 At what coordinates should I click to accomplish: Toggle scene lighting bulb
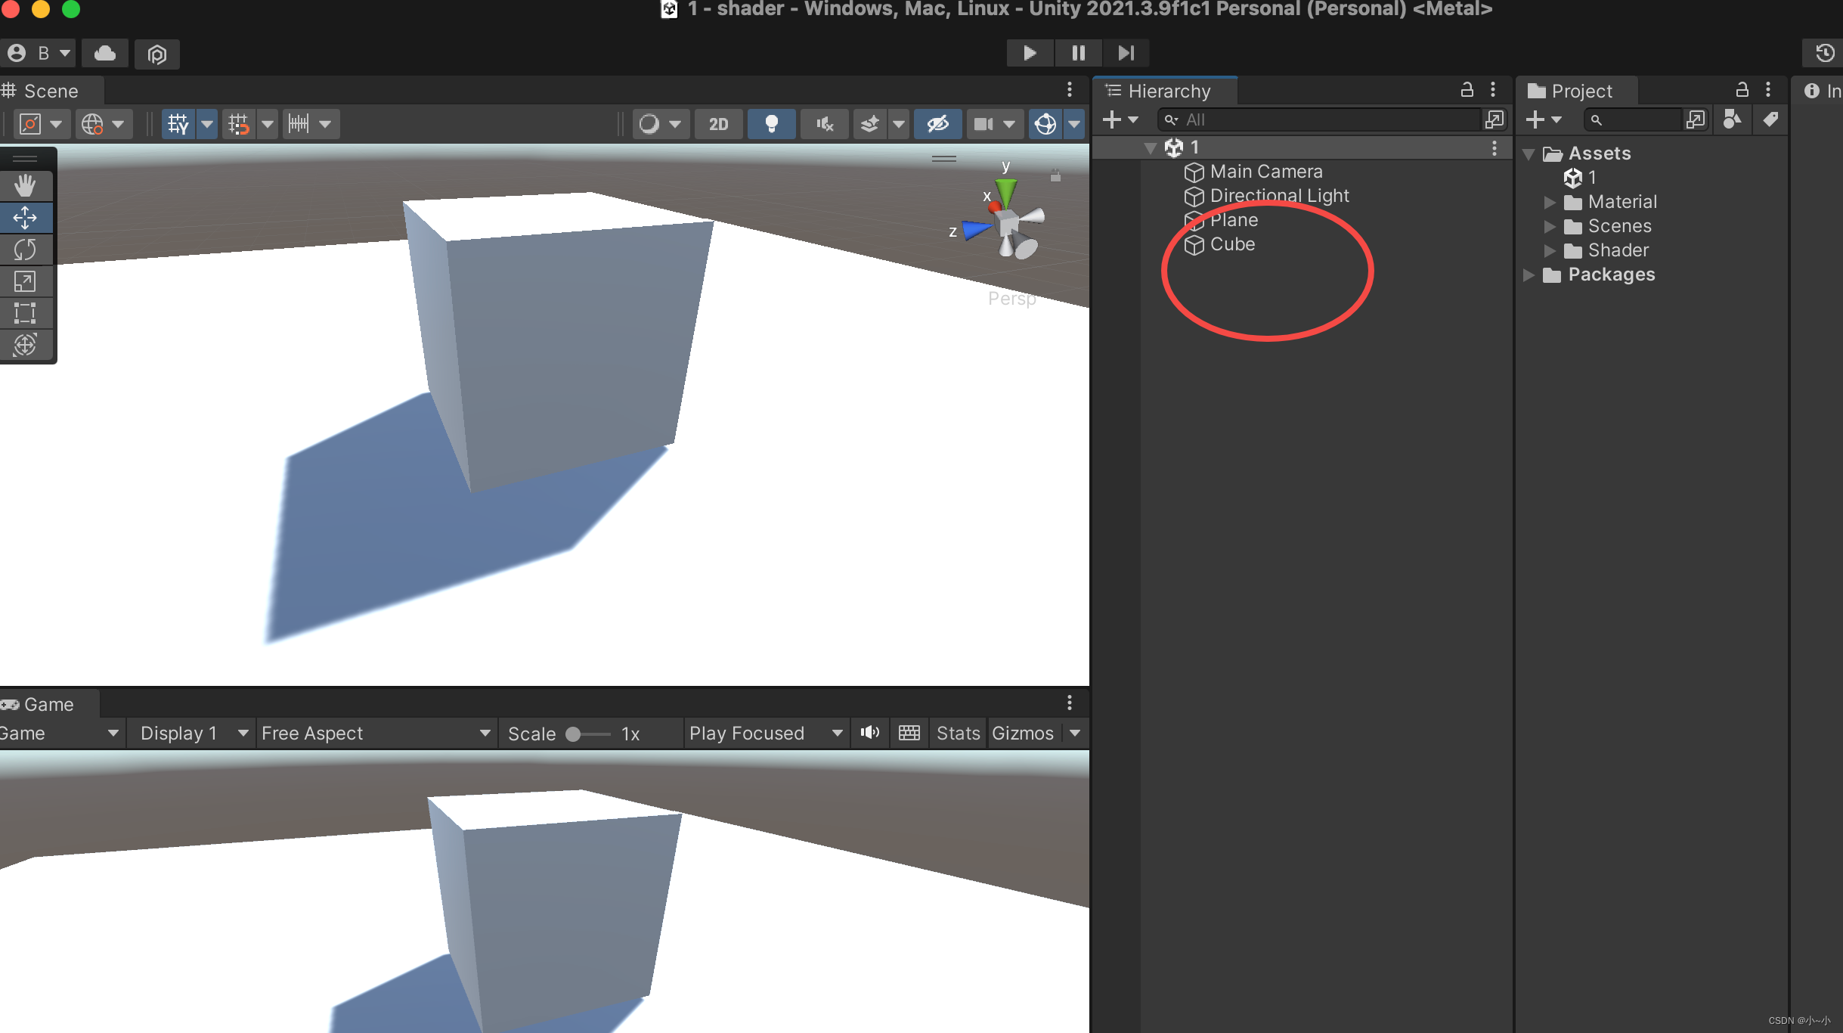pos(771,124)
